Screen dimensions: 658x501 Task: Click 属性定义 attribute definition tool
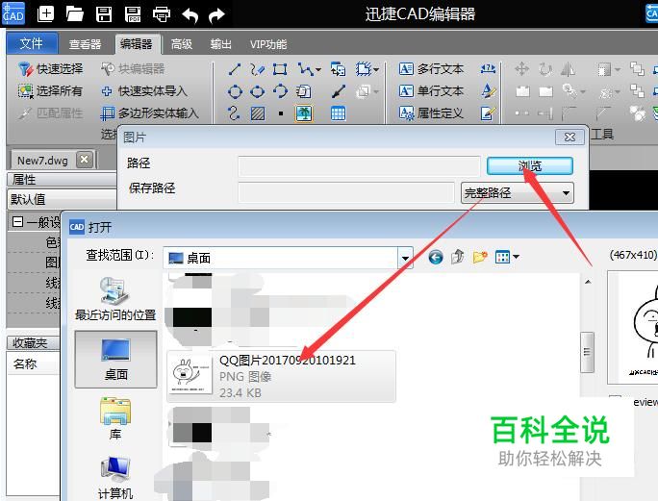pyautogui.click(x=431, y=113)
